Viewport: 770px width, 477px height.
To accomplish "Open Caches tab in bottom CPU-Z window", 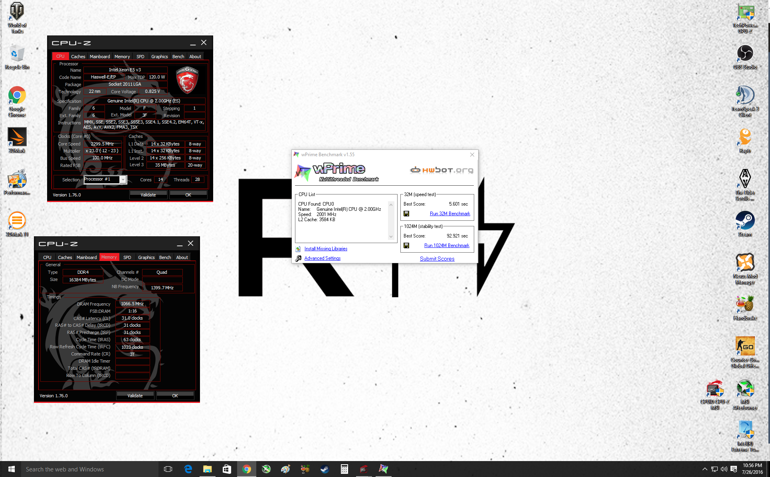I will (x=65, y=257).
